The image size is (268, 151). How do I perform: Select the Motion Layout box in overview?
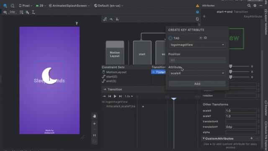point(115,52)
